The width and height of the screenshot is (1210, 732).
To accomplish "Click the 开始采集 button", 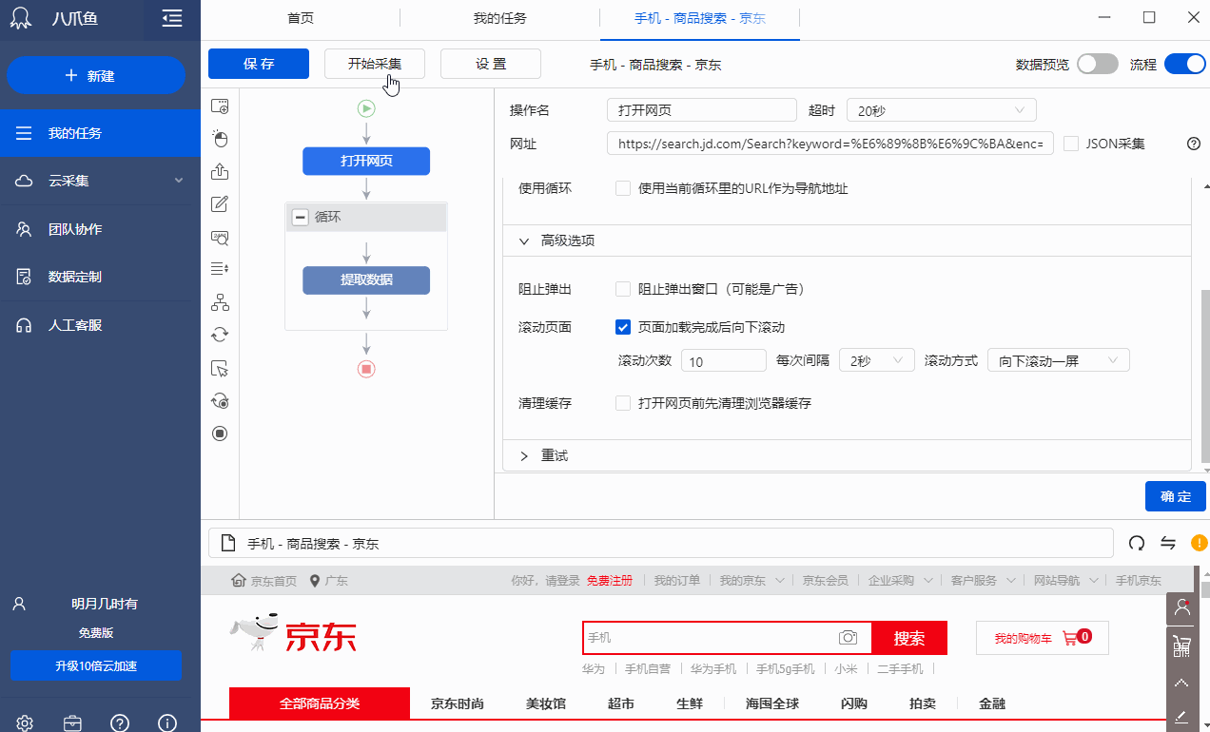I will (x=375, y=64).
